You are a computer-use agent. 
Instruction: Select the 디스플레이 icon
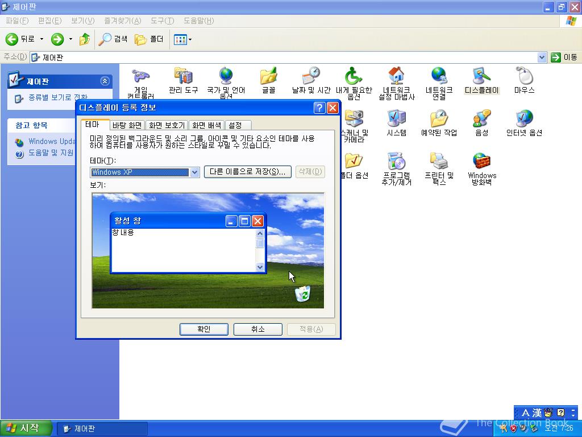pyautogui.click(x=482, y=80)
